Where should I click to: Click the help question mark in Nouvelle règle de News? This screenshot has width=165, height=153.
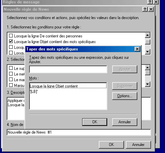click(145, 9)
